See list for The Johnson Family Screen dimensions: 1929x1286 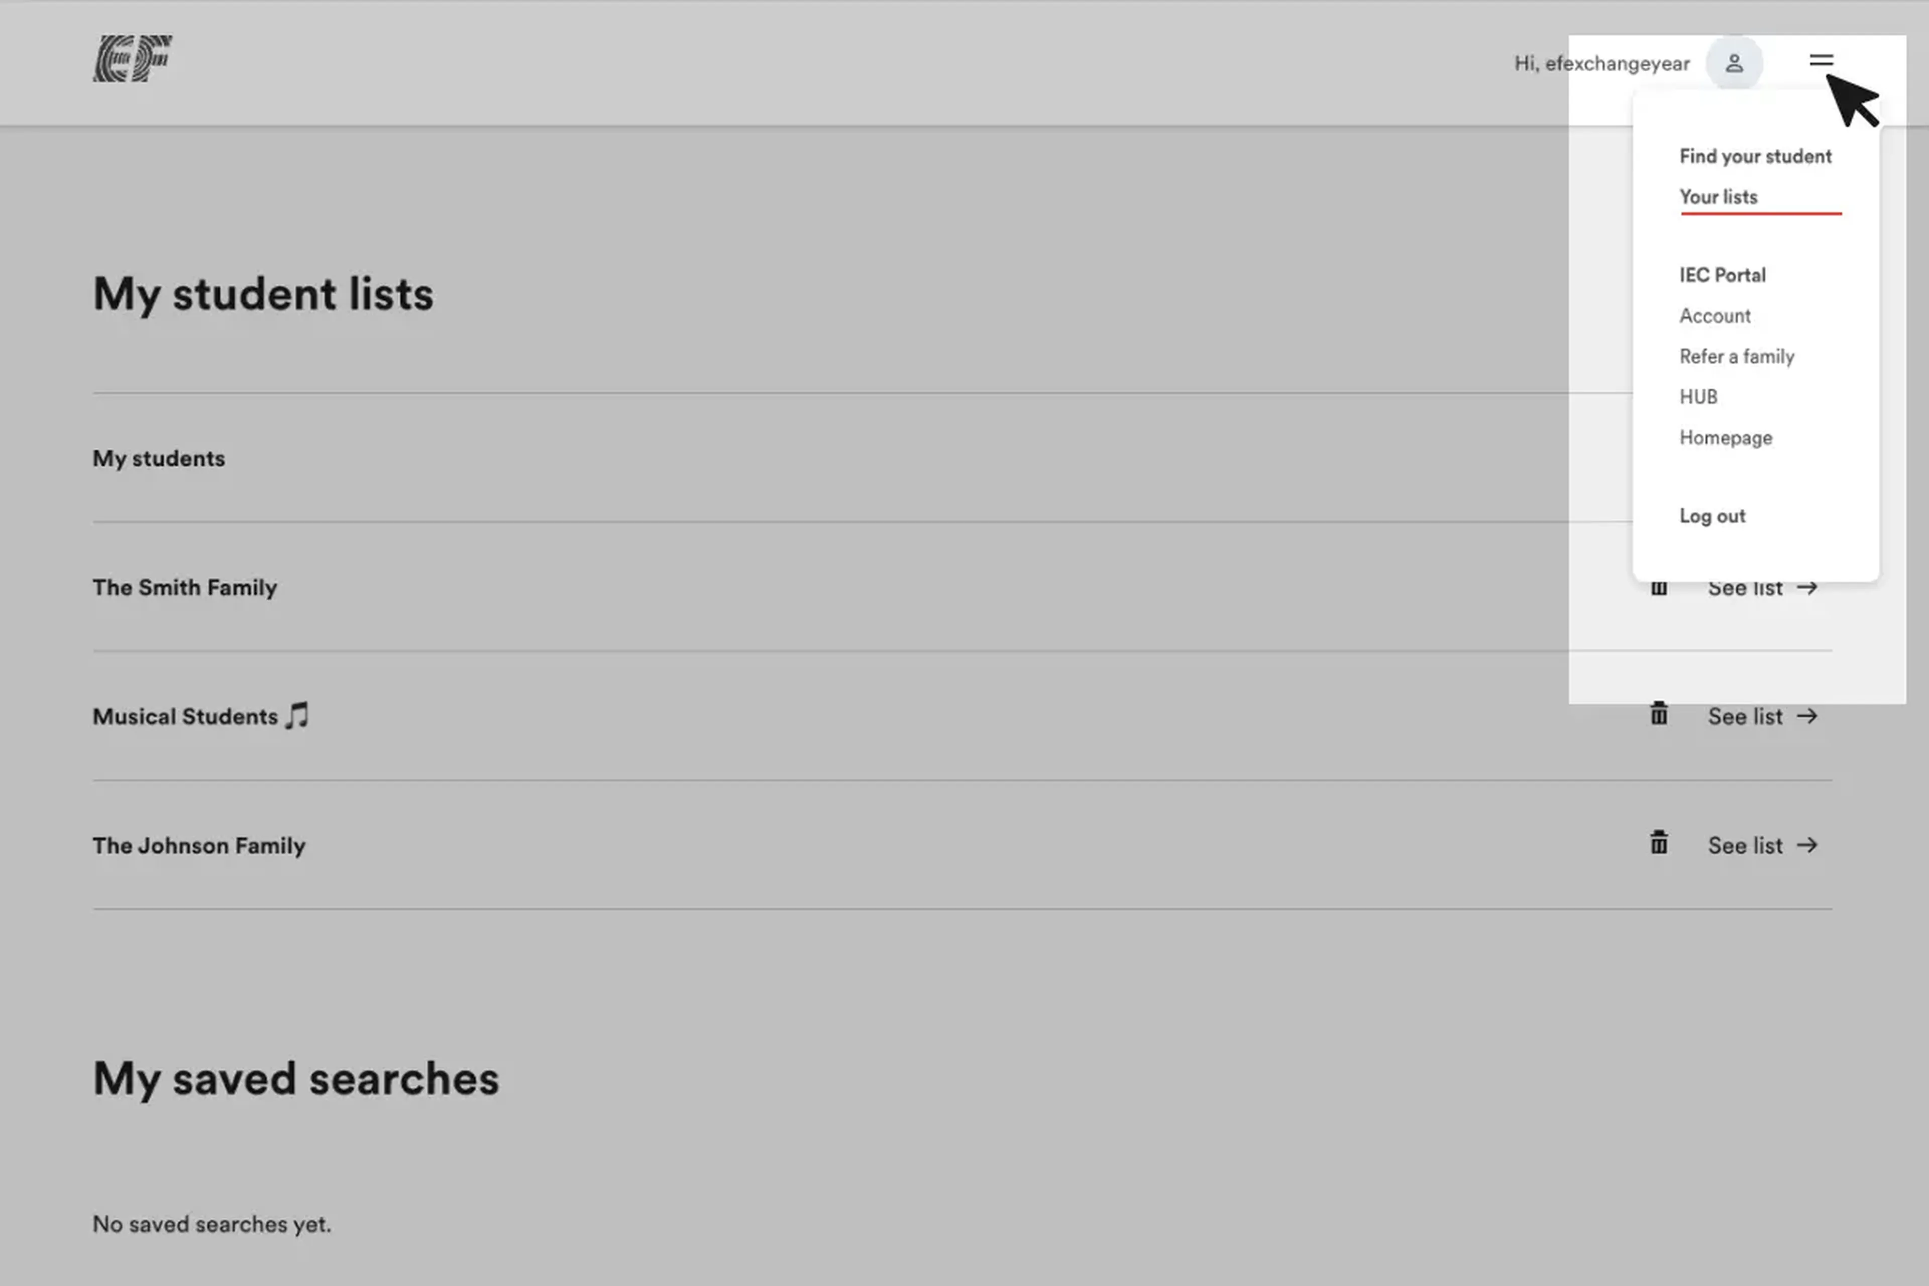(x=1763, y=845)
